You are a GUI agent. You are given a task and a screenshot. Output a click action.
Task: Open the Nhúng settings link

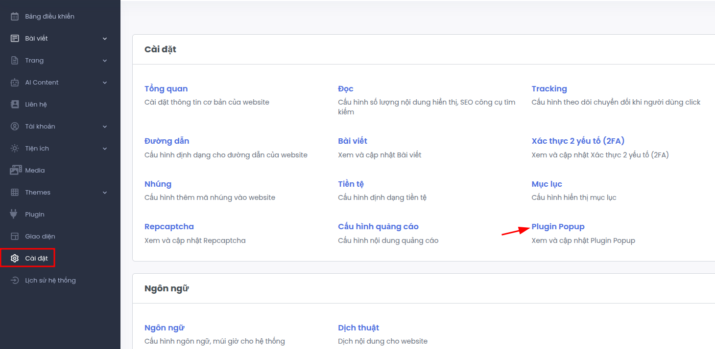pyautogui.click(x=158, y=184)
